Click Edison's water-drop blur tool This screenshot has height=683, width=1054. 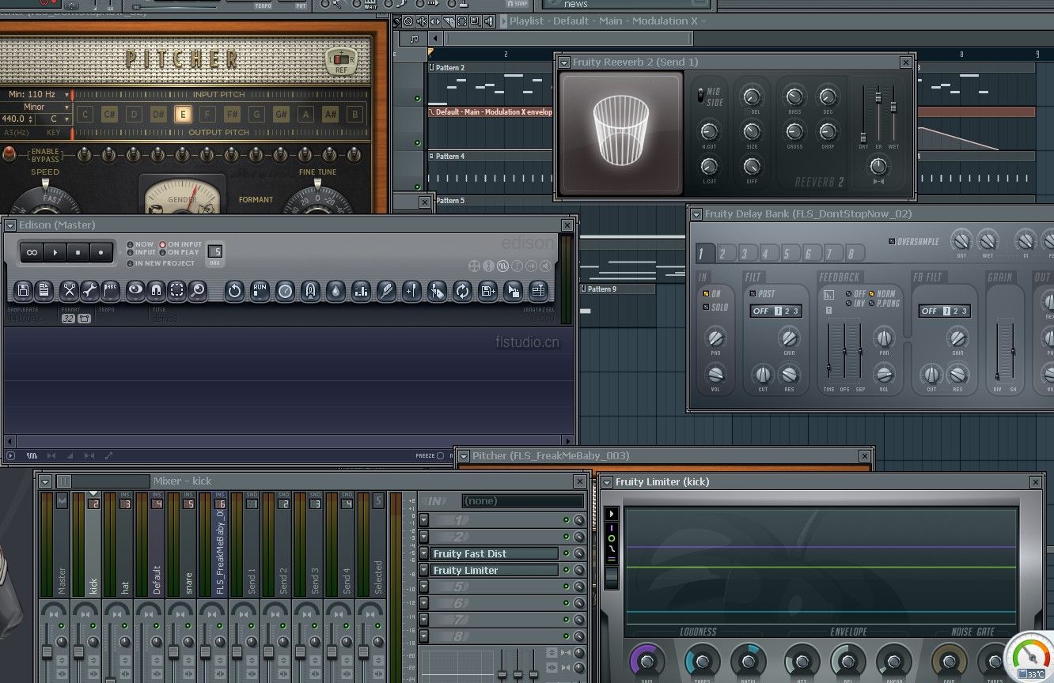336,290
